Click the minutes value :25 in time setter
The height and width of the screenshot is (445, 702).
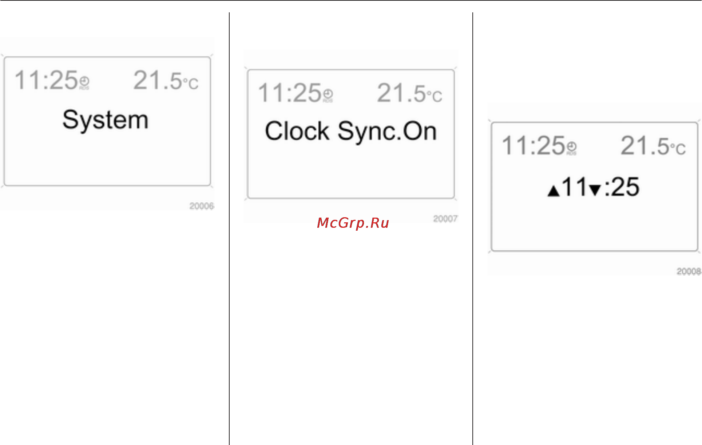point(622,187)
